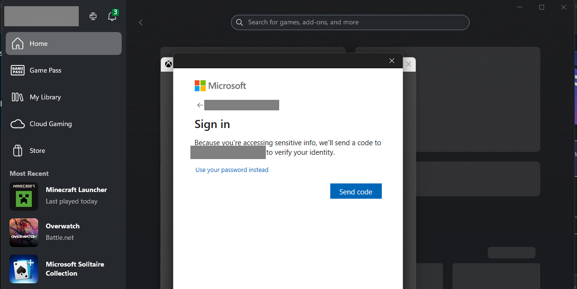Click the Sign in heading text

[x=212, y=124]
